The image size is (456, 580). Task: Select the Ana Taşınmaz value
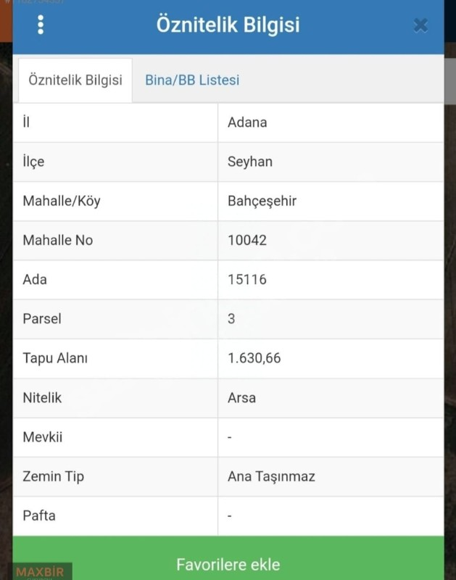(271, 476)
